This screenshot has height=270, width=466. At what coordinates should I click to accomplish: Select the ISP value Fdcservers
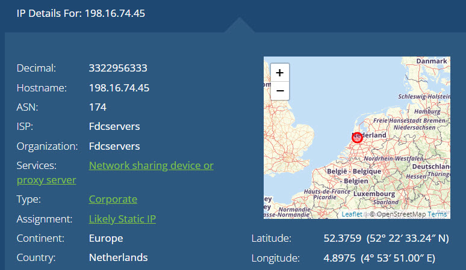tap(114, 126)
